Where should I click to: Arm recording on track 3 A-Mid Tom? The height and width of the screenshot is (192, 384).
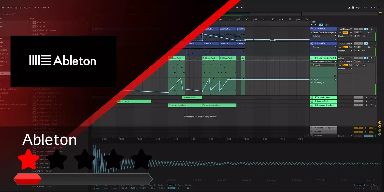coord(371,58)
